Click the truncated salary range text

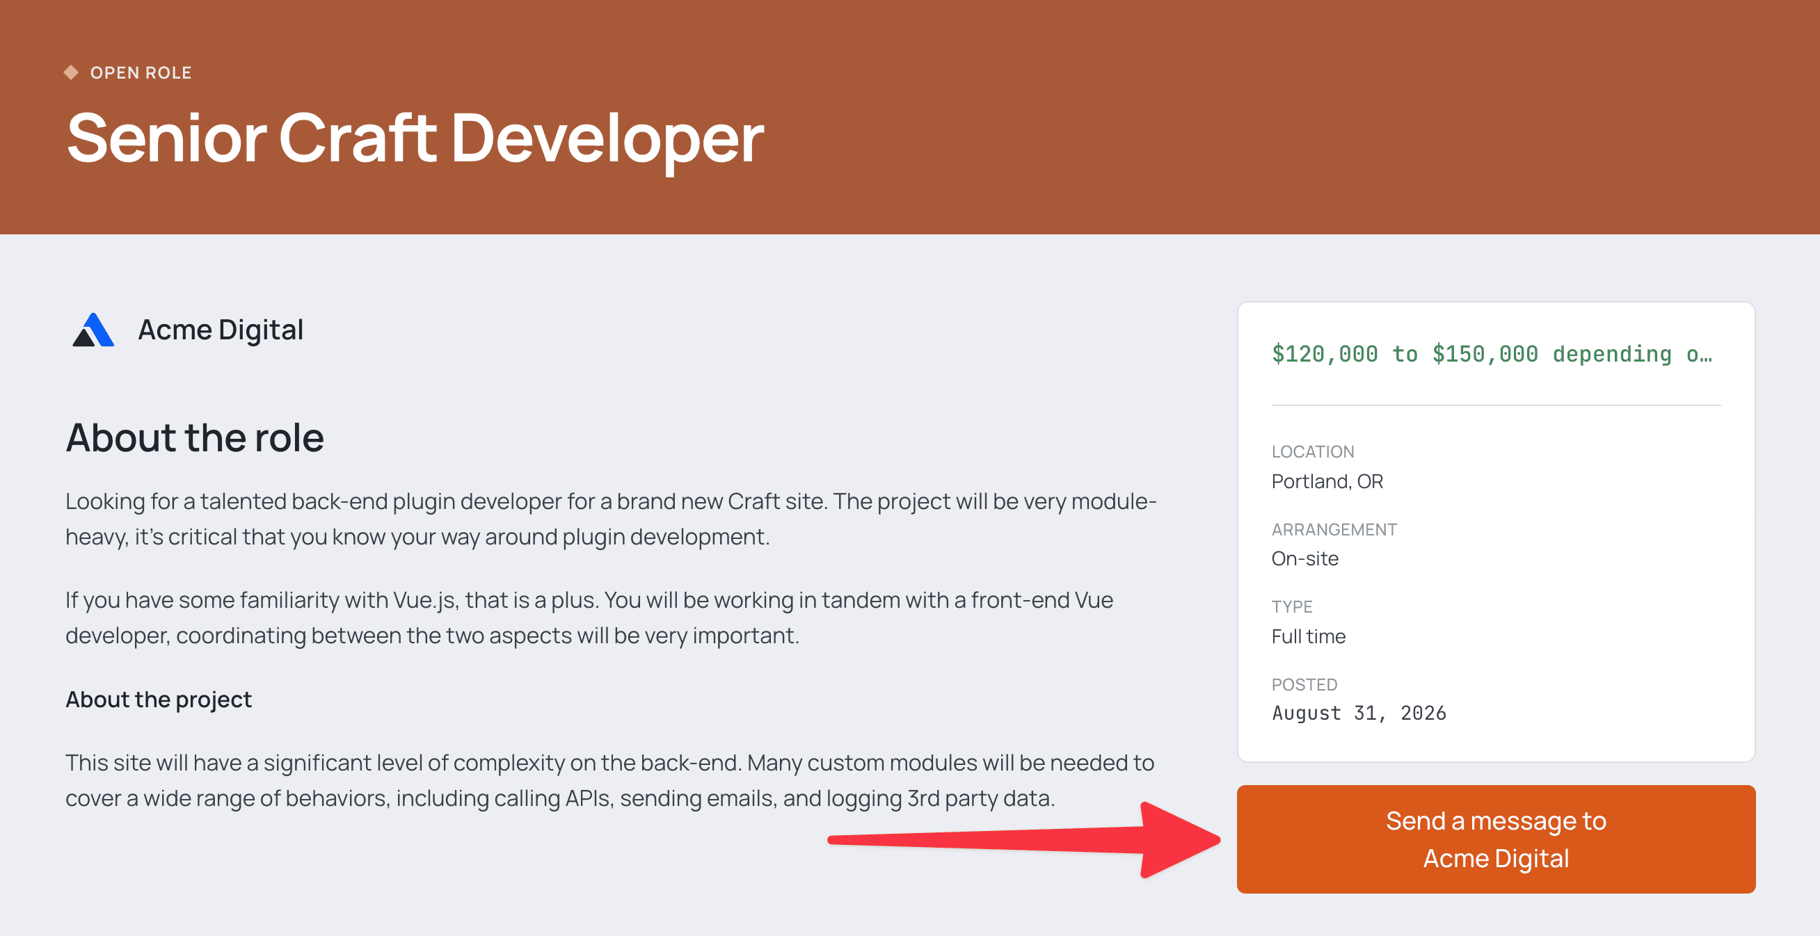pos(1492,354)
